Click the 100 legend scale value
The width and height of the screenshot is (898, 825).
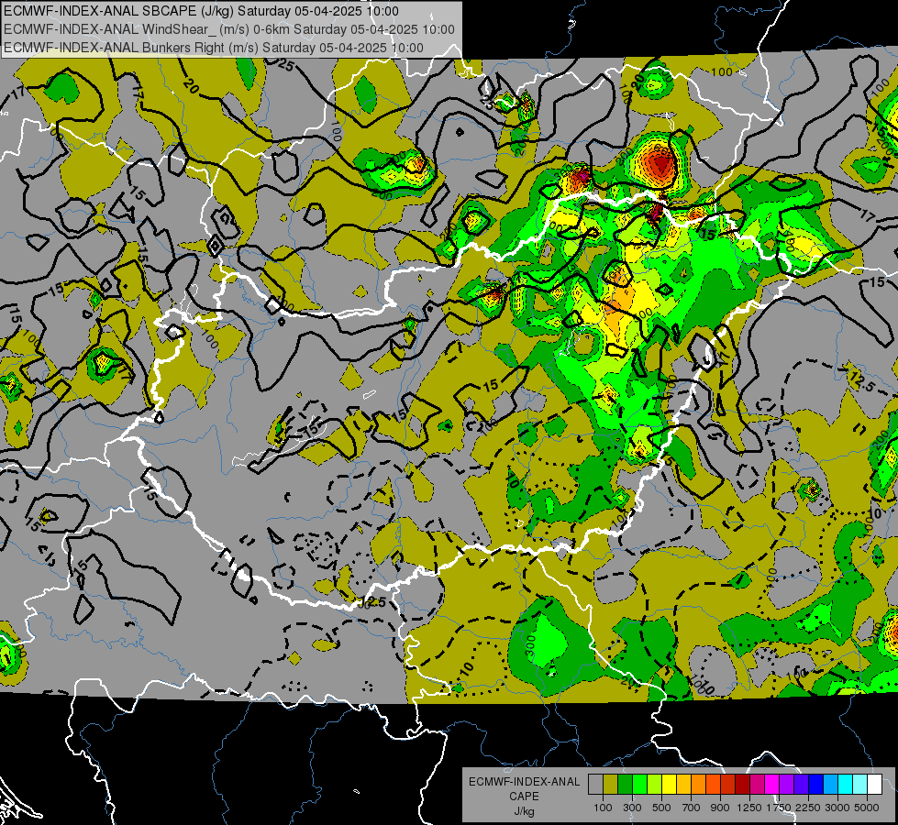[603, 808]
